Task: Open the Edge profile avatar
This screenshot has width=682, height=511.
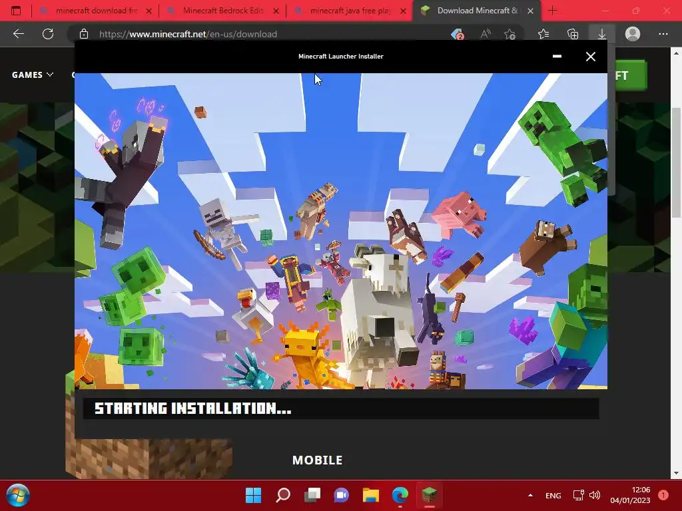Action: [x=633, y=34]
